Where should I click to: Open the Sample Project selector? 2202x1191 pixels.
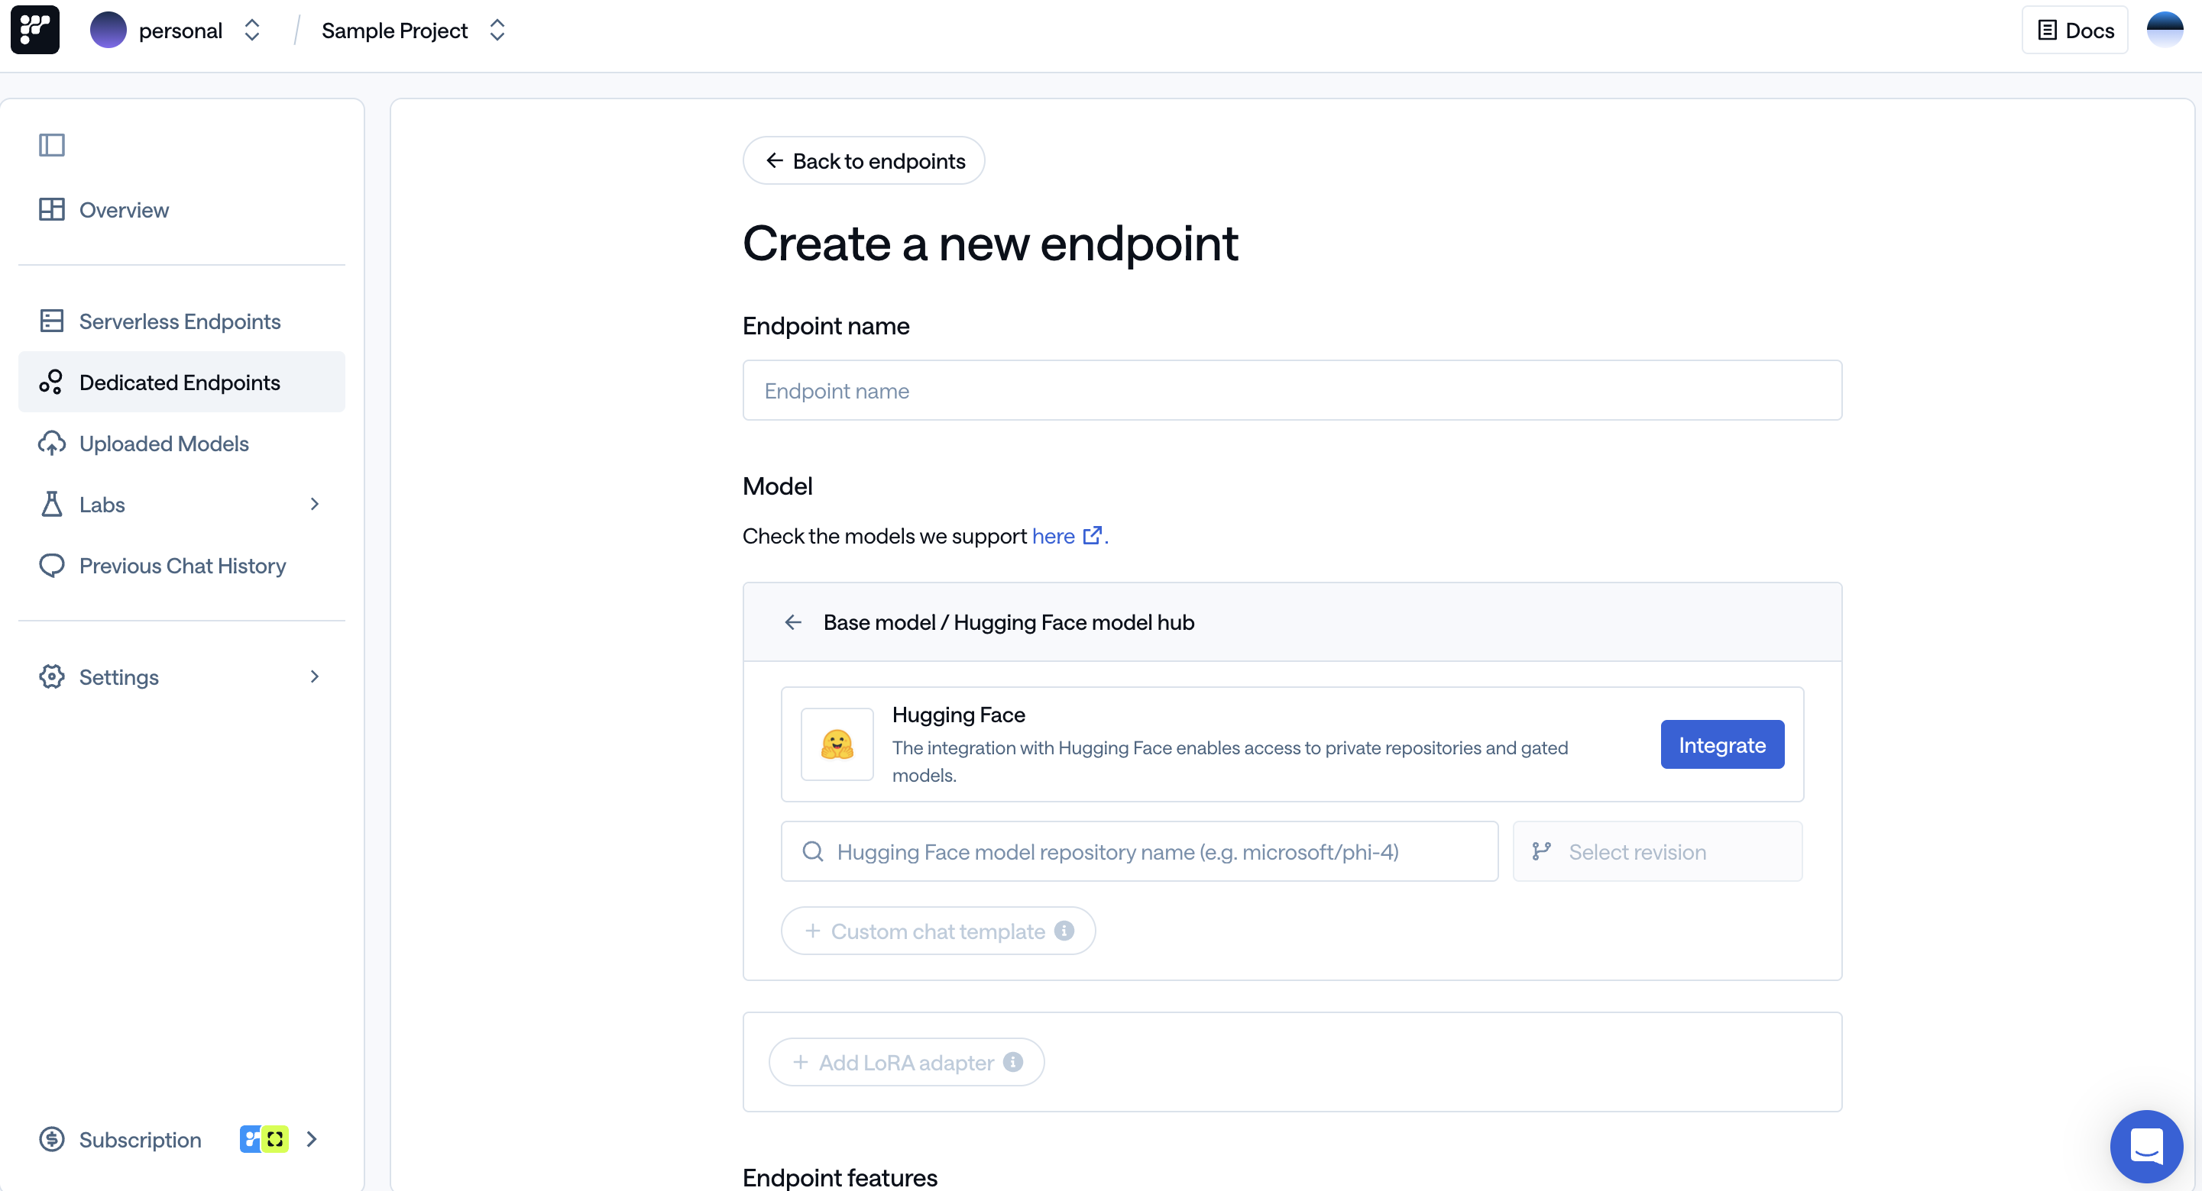[497, 30]
